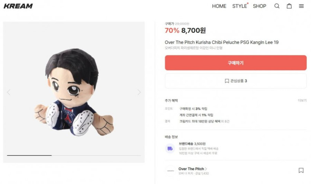Click the image carousel progress bar
The height and width of the screenshot is (184, 311).
[x=74, y=155]
